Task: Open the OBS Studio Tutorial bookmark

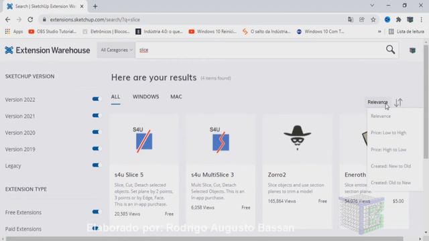Action: 52,31
